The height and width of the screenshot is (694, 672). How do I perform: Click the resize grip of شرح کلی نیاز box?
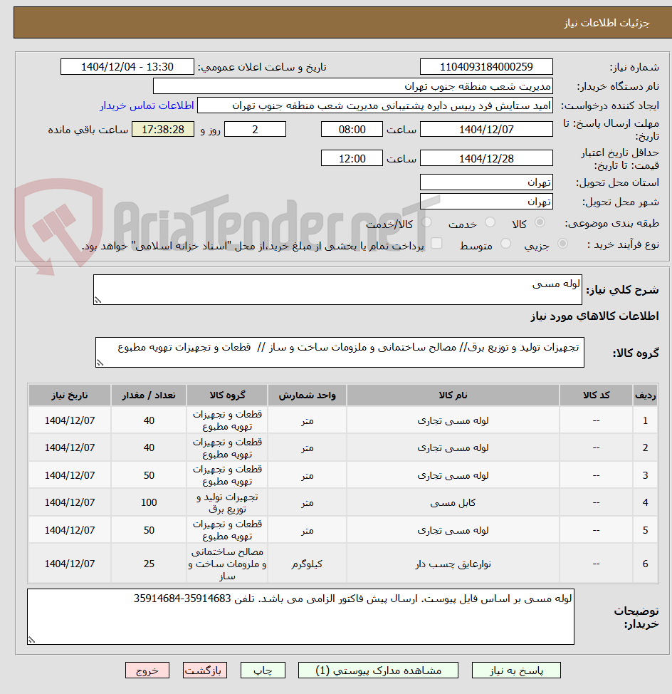(98, 301)
